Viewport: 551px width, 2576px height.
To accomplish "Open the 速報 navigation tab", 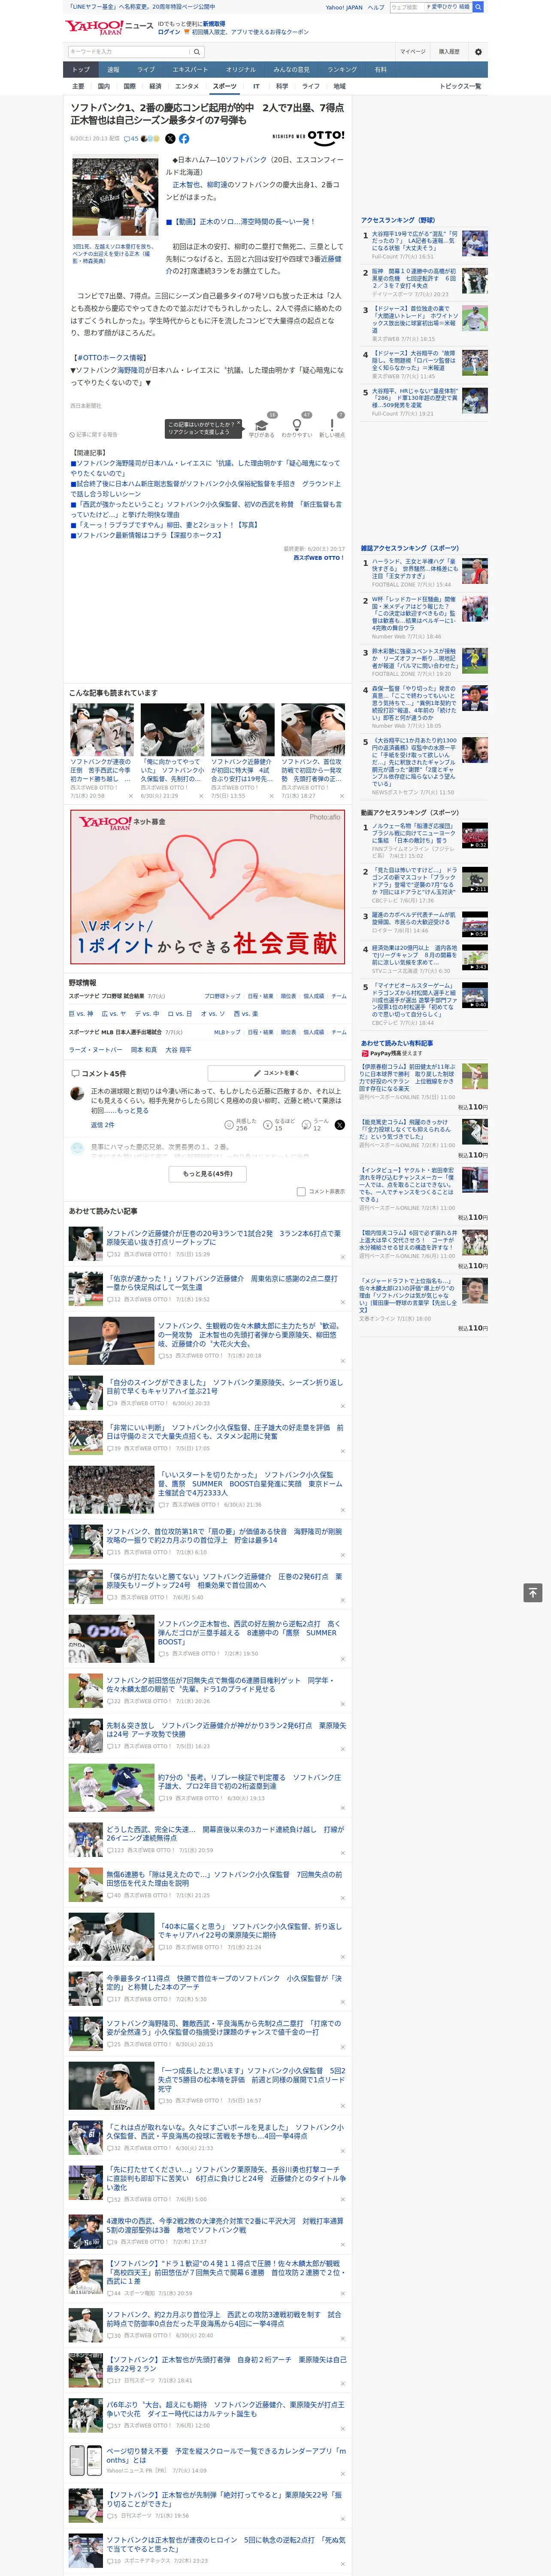I will coord(113,70).
